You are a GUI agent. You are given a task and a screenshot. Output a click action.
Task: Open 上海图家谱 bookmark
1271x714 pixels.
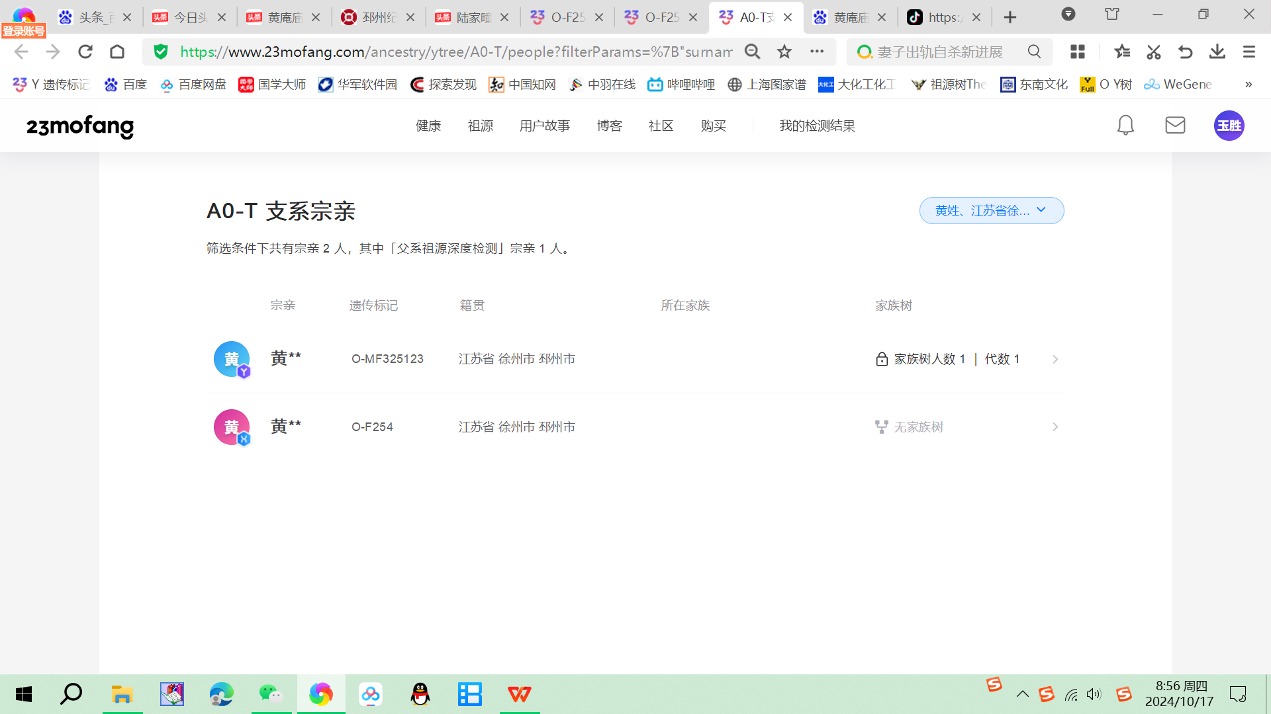click(767, 84)
